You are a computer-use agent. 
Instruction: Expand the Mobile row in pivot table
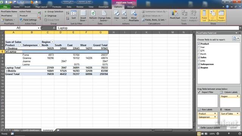pos(7,71)
